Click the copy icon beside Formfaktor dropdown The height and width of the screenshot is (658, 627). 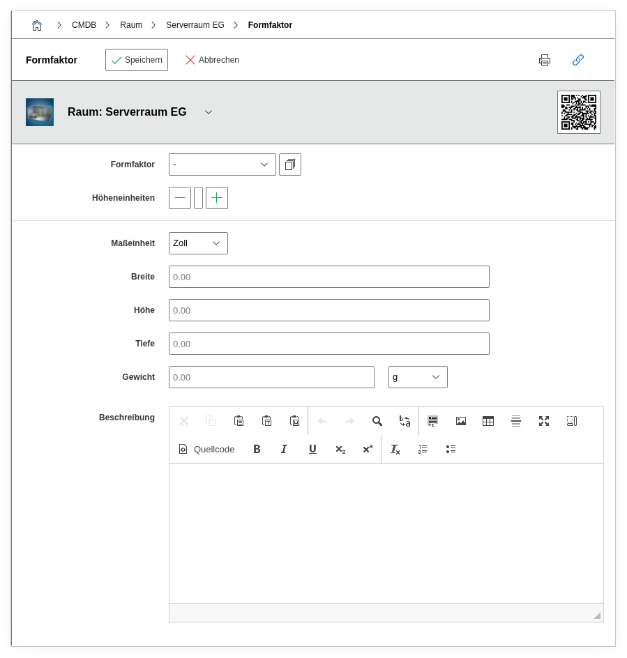tap(290, 164)
